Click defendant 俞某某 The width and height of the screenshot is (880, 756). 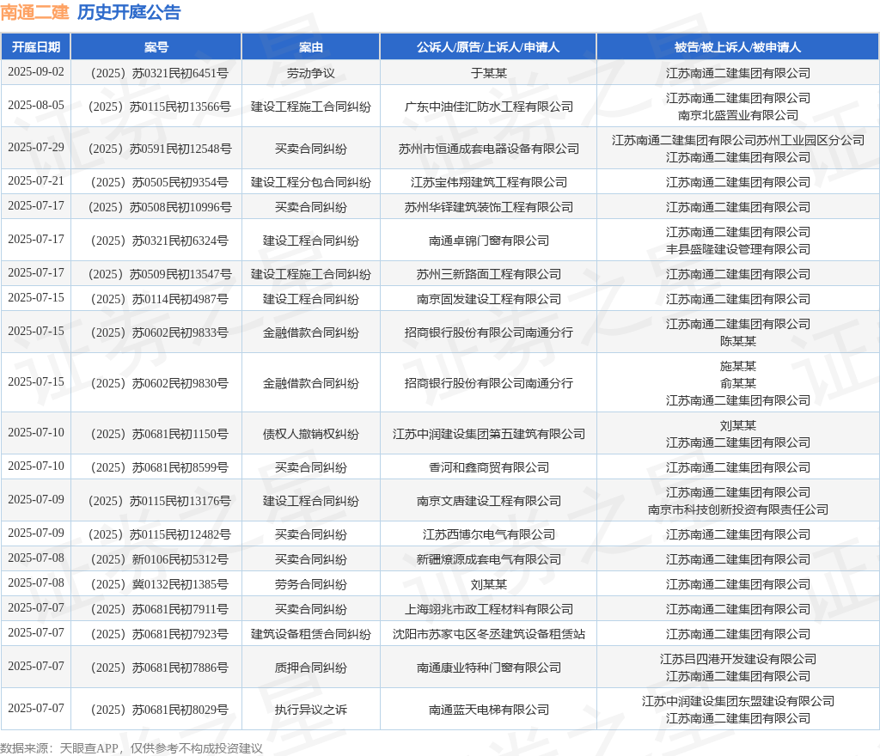738,383
